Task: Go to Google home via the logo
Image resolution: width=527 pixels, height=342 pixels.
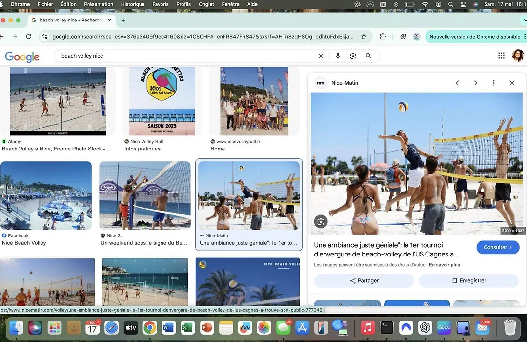Action: pos(22,57)
